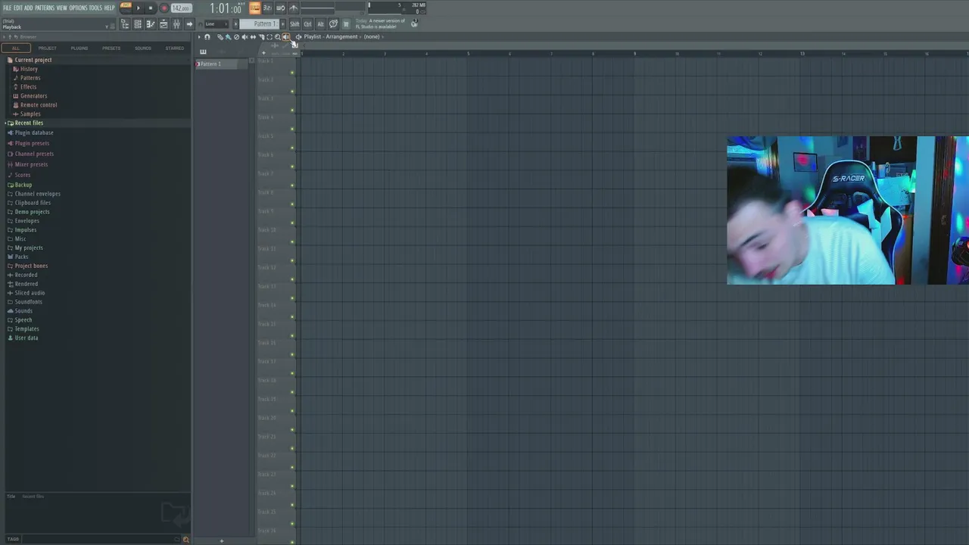Mute Track 2 via its green LED

click(x=292, y=92)
